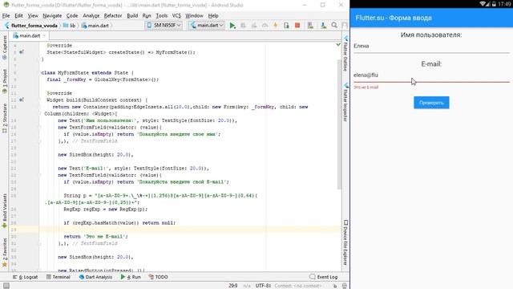513x289 pixels.
Task: Open the Analyze menu
Action: click(x=91, y=15)
